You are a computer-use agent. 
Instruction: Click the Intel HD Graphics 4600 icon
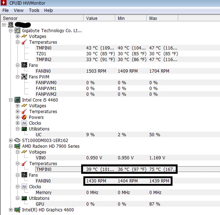click(17, 210)
